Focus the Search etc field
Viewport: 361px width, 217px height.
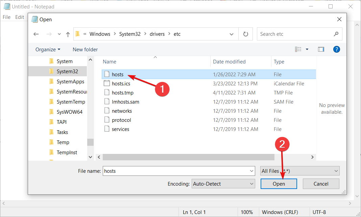[299, 34]
